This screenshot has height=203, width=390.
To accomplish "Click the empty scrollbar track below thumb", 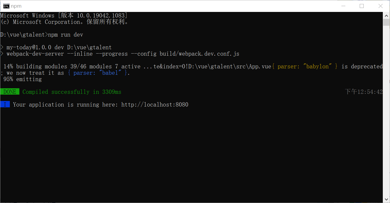I will tap(386, 111).
